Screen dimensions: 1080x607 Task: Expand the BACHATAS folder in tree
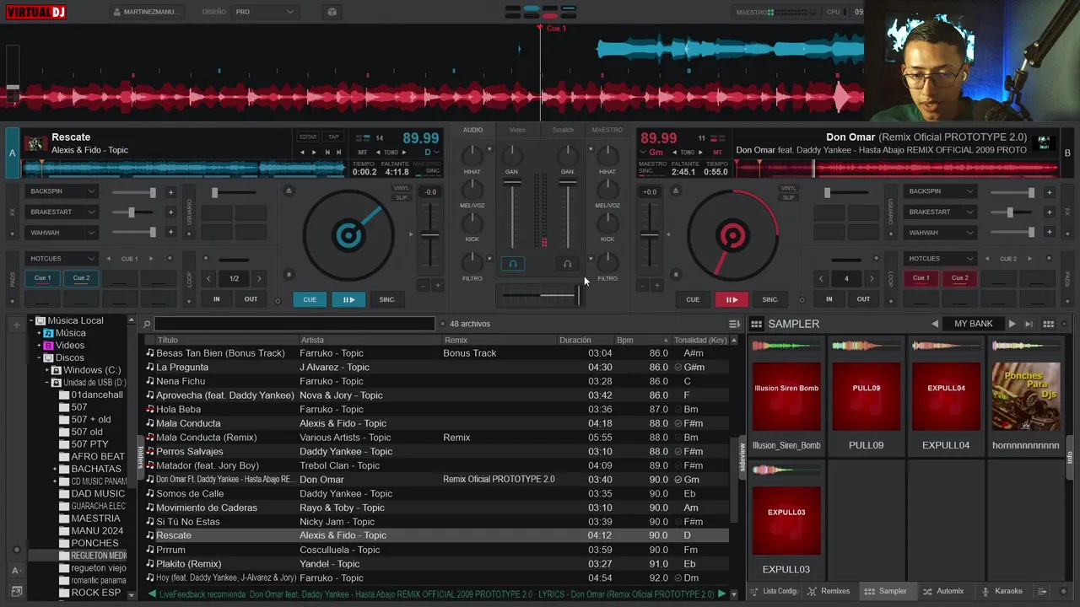(55, 469)
